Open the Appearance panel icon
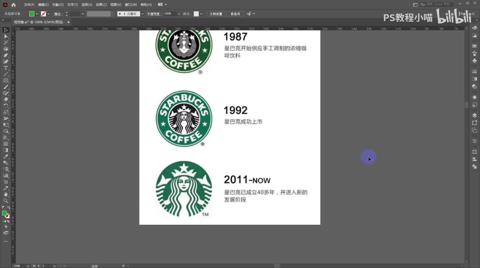Viewport: 480px width, 268px height. [474, 97]
